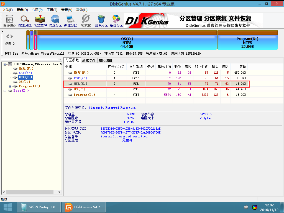Click Delete Partition (删除分区) trash icon
The height and width of the screenshot is (213, 284).
tap(101, 21)
